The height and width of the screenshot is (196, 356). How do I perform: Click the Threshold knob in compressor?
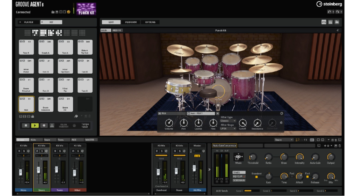click(253, 157)
